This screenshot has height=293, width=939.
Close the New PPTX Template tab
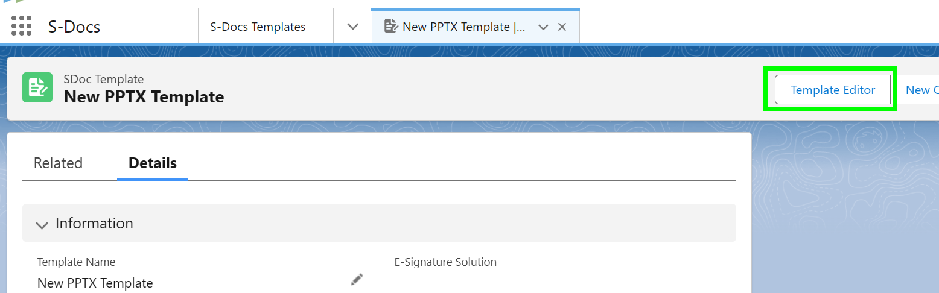pyautogui.click(x=562, y=27)
